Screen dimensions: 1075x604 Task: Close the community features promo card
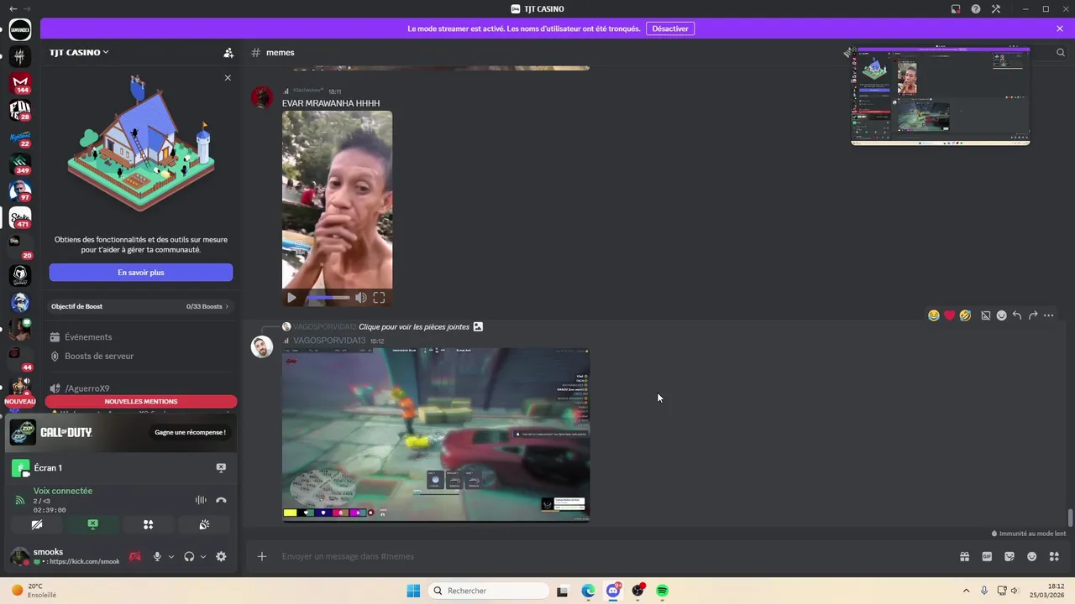tap(228, 78)
